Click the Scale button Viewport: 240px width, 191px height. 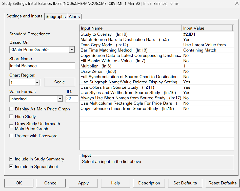point(59,82)
